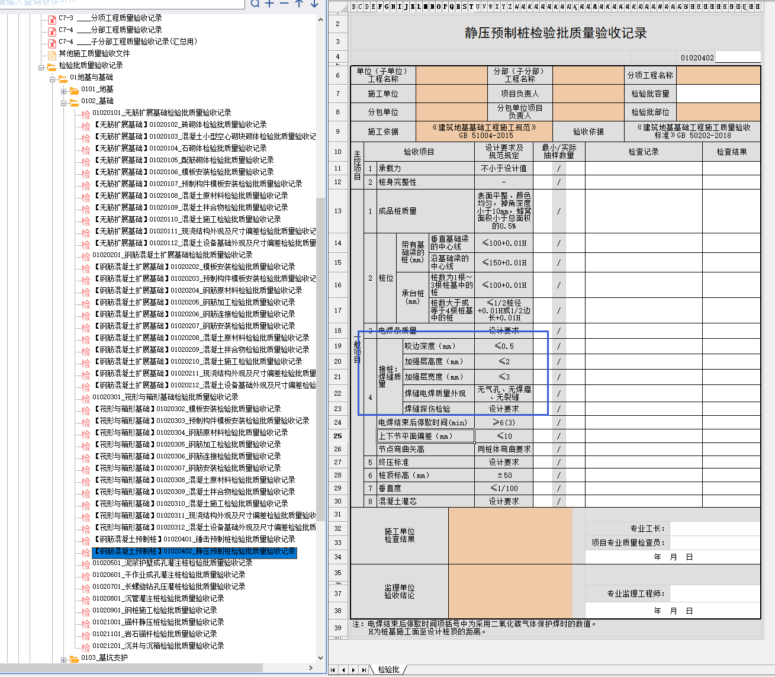Viewport: 775px width, 677px height.
Task: Click the 专业监理工程师 signature field
Action: tap(715, 593)
